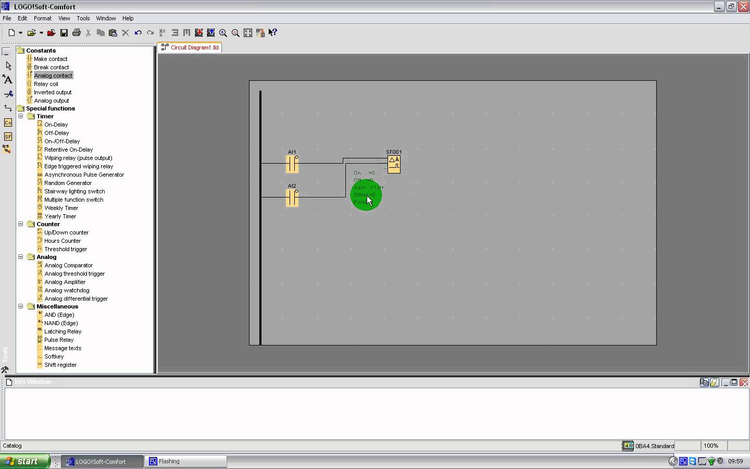Select the AI1 analog contact on the diagram
This screenshot has width=750, height=469.
pyautogui.click(x=292, y=164)
